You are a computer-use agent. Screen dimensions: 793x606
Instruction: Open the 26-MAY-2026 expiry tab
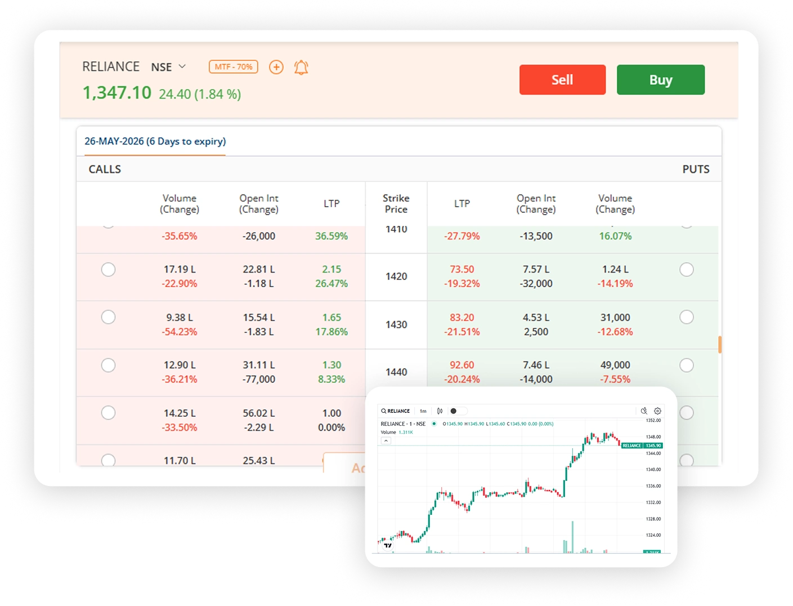tap(155, 141)
